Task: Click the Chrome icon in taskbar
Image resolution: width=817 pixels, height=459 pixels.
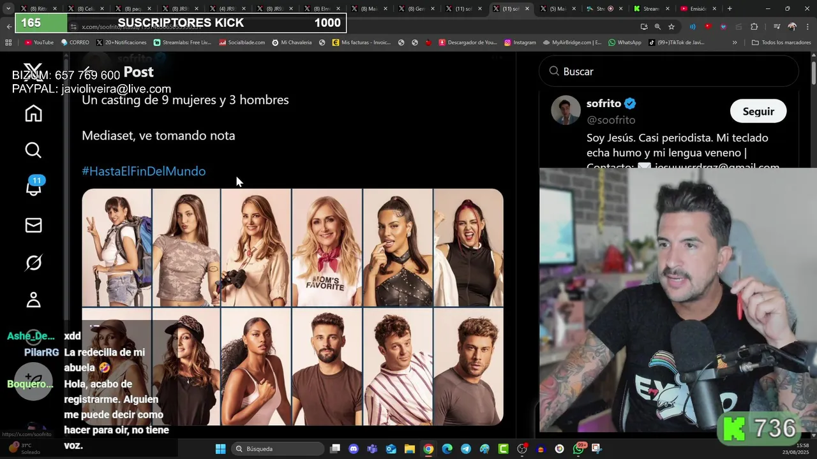Action: 428,449
